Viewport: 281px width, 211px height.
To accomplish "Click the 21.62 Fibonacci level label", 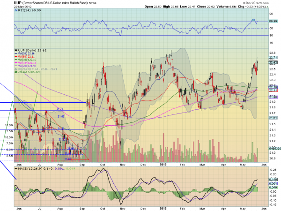I will (61, 116).
